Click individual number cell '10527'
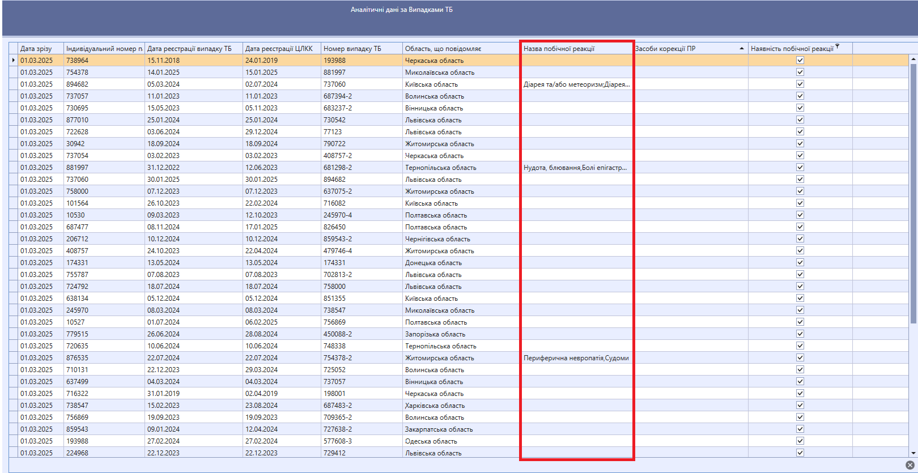This screenshot has height=473, width=918. pyautogui.click(x=104, y=322)
